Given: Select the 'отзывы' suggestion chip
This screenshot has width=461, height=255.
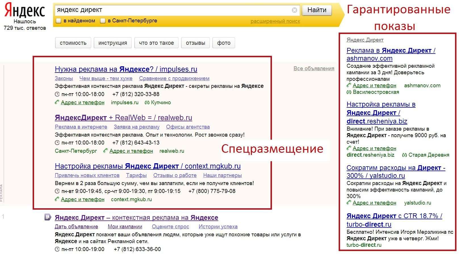Looking at the screenshot, I should point(195,43).
